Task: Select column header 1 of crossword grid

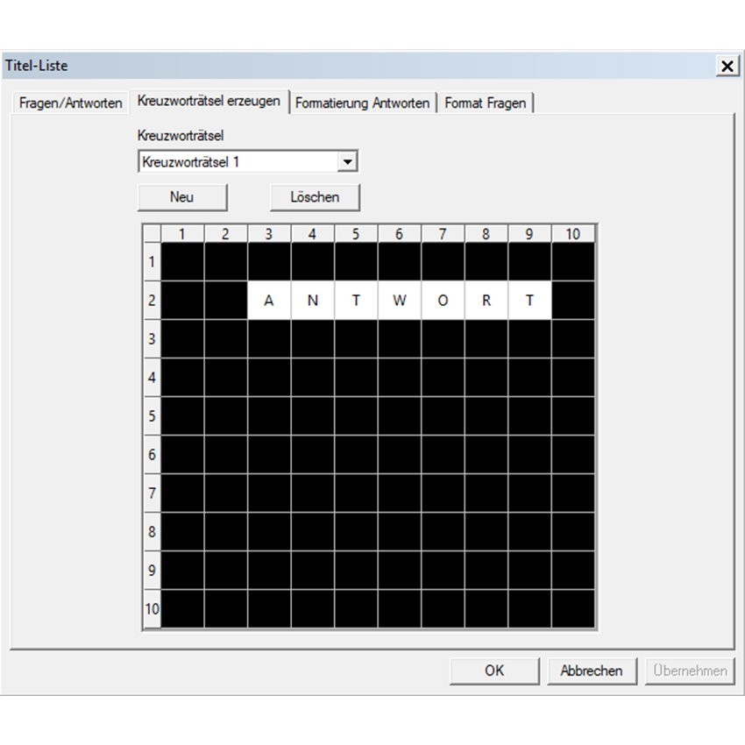Action: click(x=182, y=234)
